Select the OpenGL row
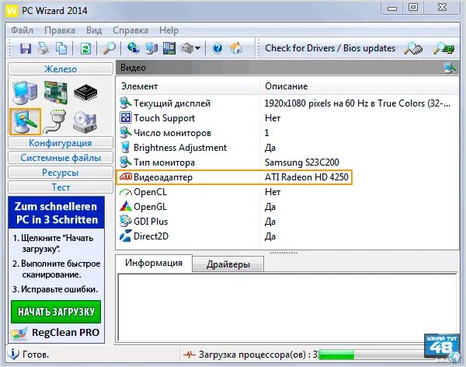Image resolution: width=466 pixels, height=367 pixels. [287, 207]
